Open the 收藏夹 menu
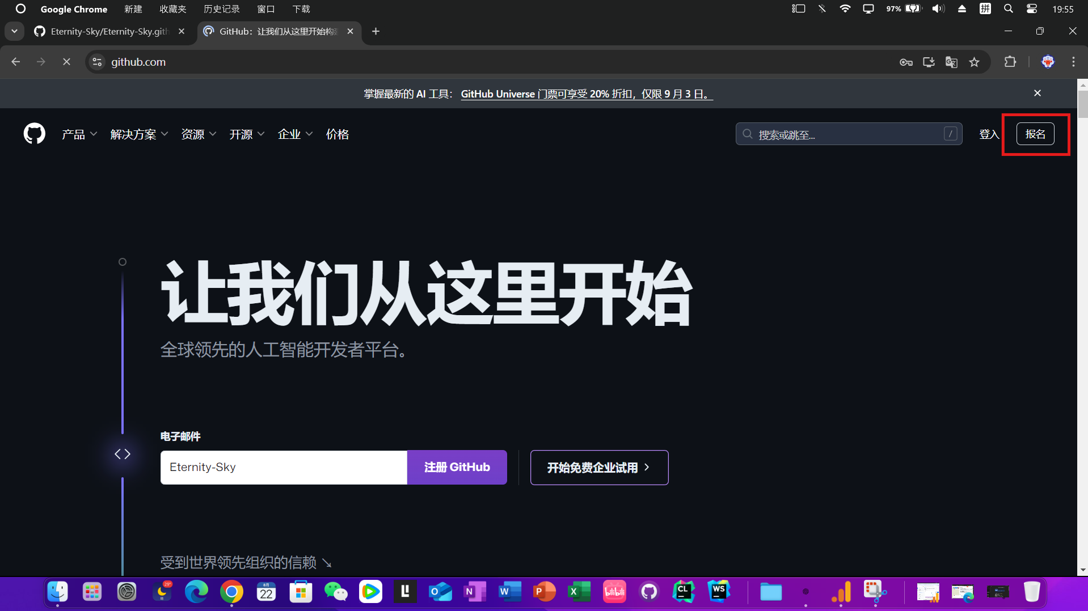The image size is (1088, 611). point(173,9)
